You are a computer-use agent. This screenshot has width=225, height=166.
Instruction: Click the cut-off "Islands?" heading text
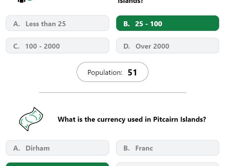point(130,1)
